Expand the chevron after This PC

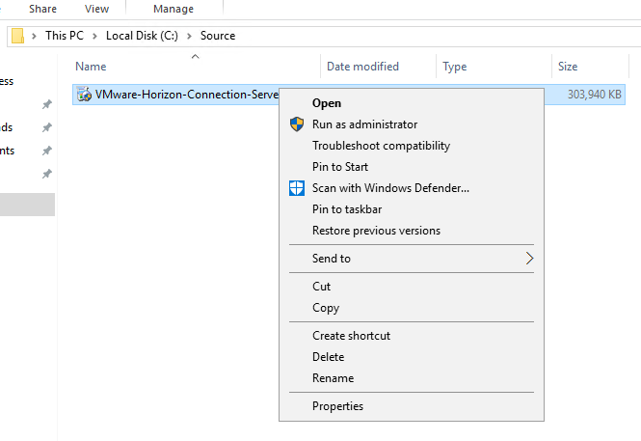94,36
